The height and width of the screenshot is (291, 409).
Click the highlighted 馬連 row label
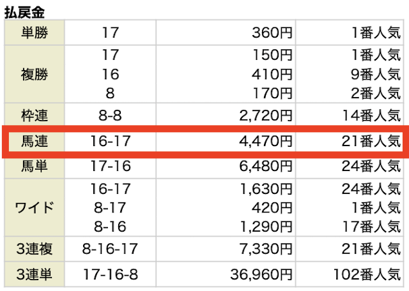click(35, 142)
